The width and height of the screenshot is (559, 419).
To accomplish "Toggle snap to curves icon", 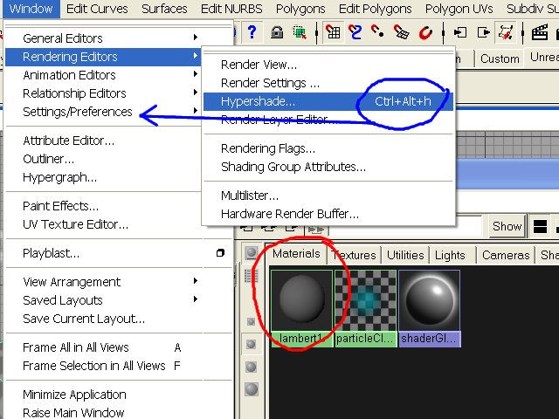I will tap(355, 33).
